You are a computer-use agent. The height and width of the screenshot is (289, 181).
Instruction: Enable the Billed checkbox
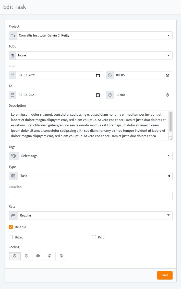click(11, 237)
